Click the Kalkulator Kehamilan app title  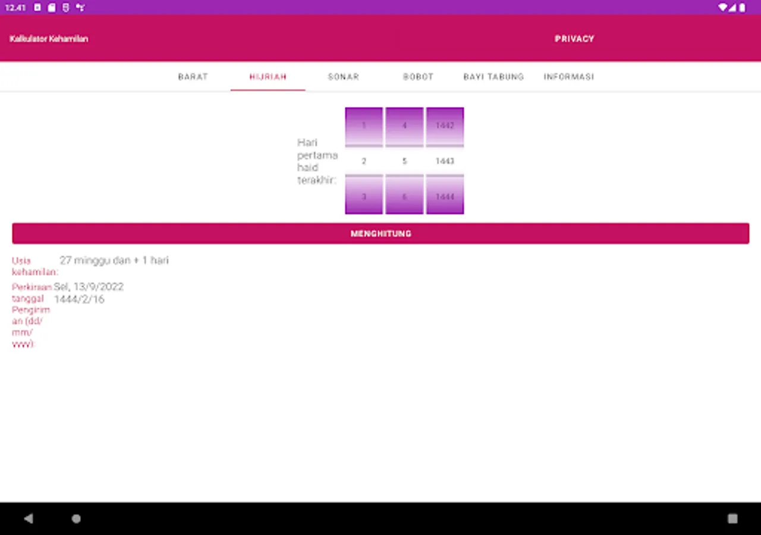[x=49, y=39]
